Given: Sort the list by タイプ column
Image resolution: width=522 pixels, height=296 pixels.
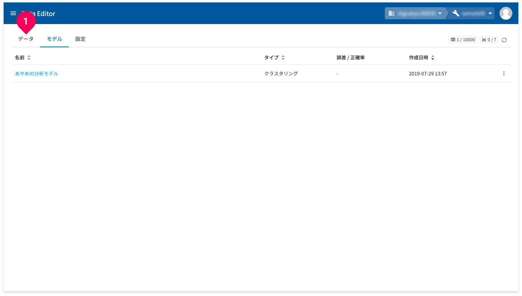Looking at the screenshot, I should tap(274, 58).
